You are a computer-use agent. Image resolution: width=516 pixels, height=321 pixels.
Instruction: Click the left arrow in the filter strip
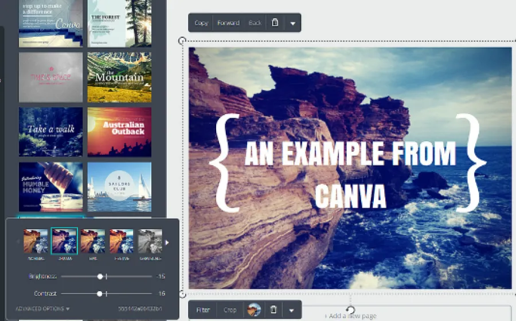pyautogui.click(x=18, y=242)
